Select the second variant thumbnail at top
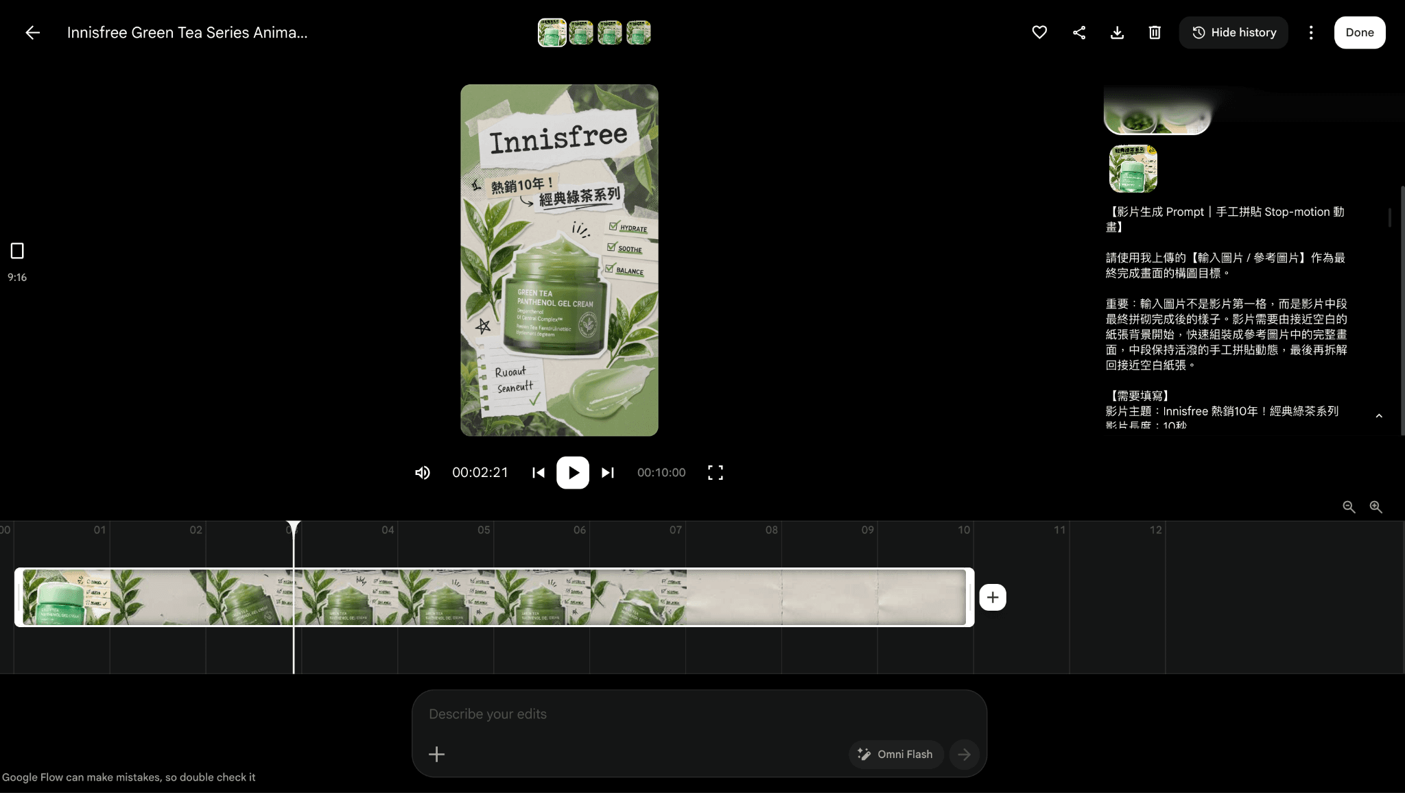This screenshot has height=793, width=1405. pyautogui.click(x=581, y=32)
